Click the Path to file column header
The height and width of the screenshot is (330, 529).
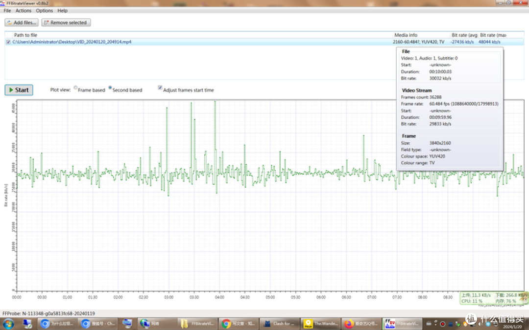[25, 35]
